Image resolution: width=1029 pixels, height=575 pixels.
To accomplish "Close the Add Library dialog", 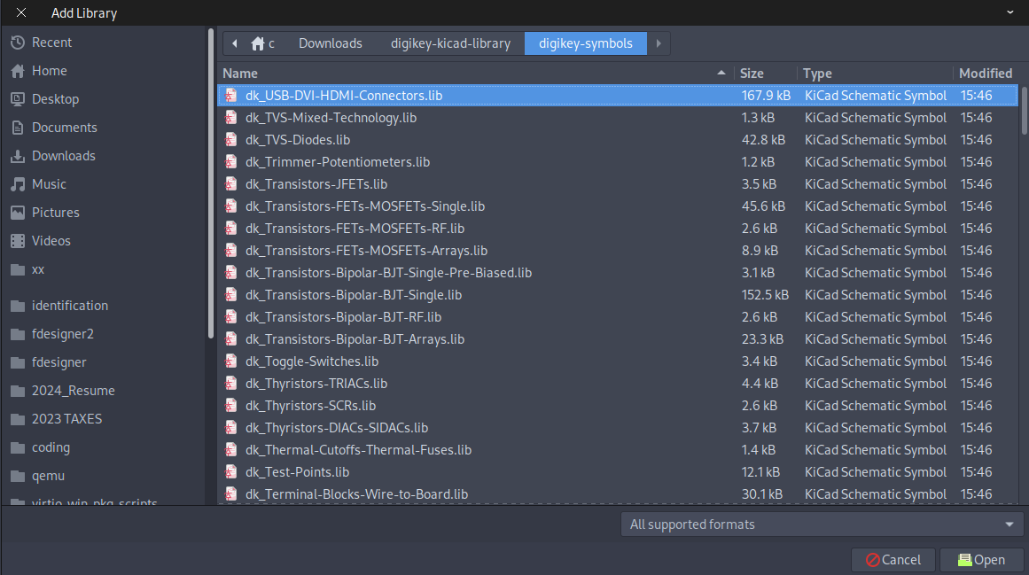I will click(21, 12).
